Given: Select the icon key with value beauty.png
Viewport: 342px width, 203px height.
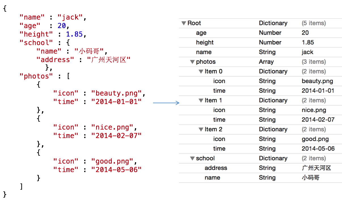Looking at the screenshot, I should click(x=219, y=81).
